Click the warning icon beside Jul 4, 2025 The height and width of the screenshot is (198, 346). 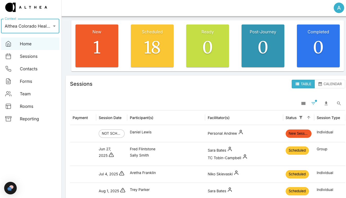point(122,174)
